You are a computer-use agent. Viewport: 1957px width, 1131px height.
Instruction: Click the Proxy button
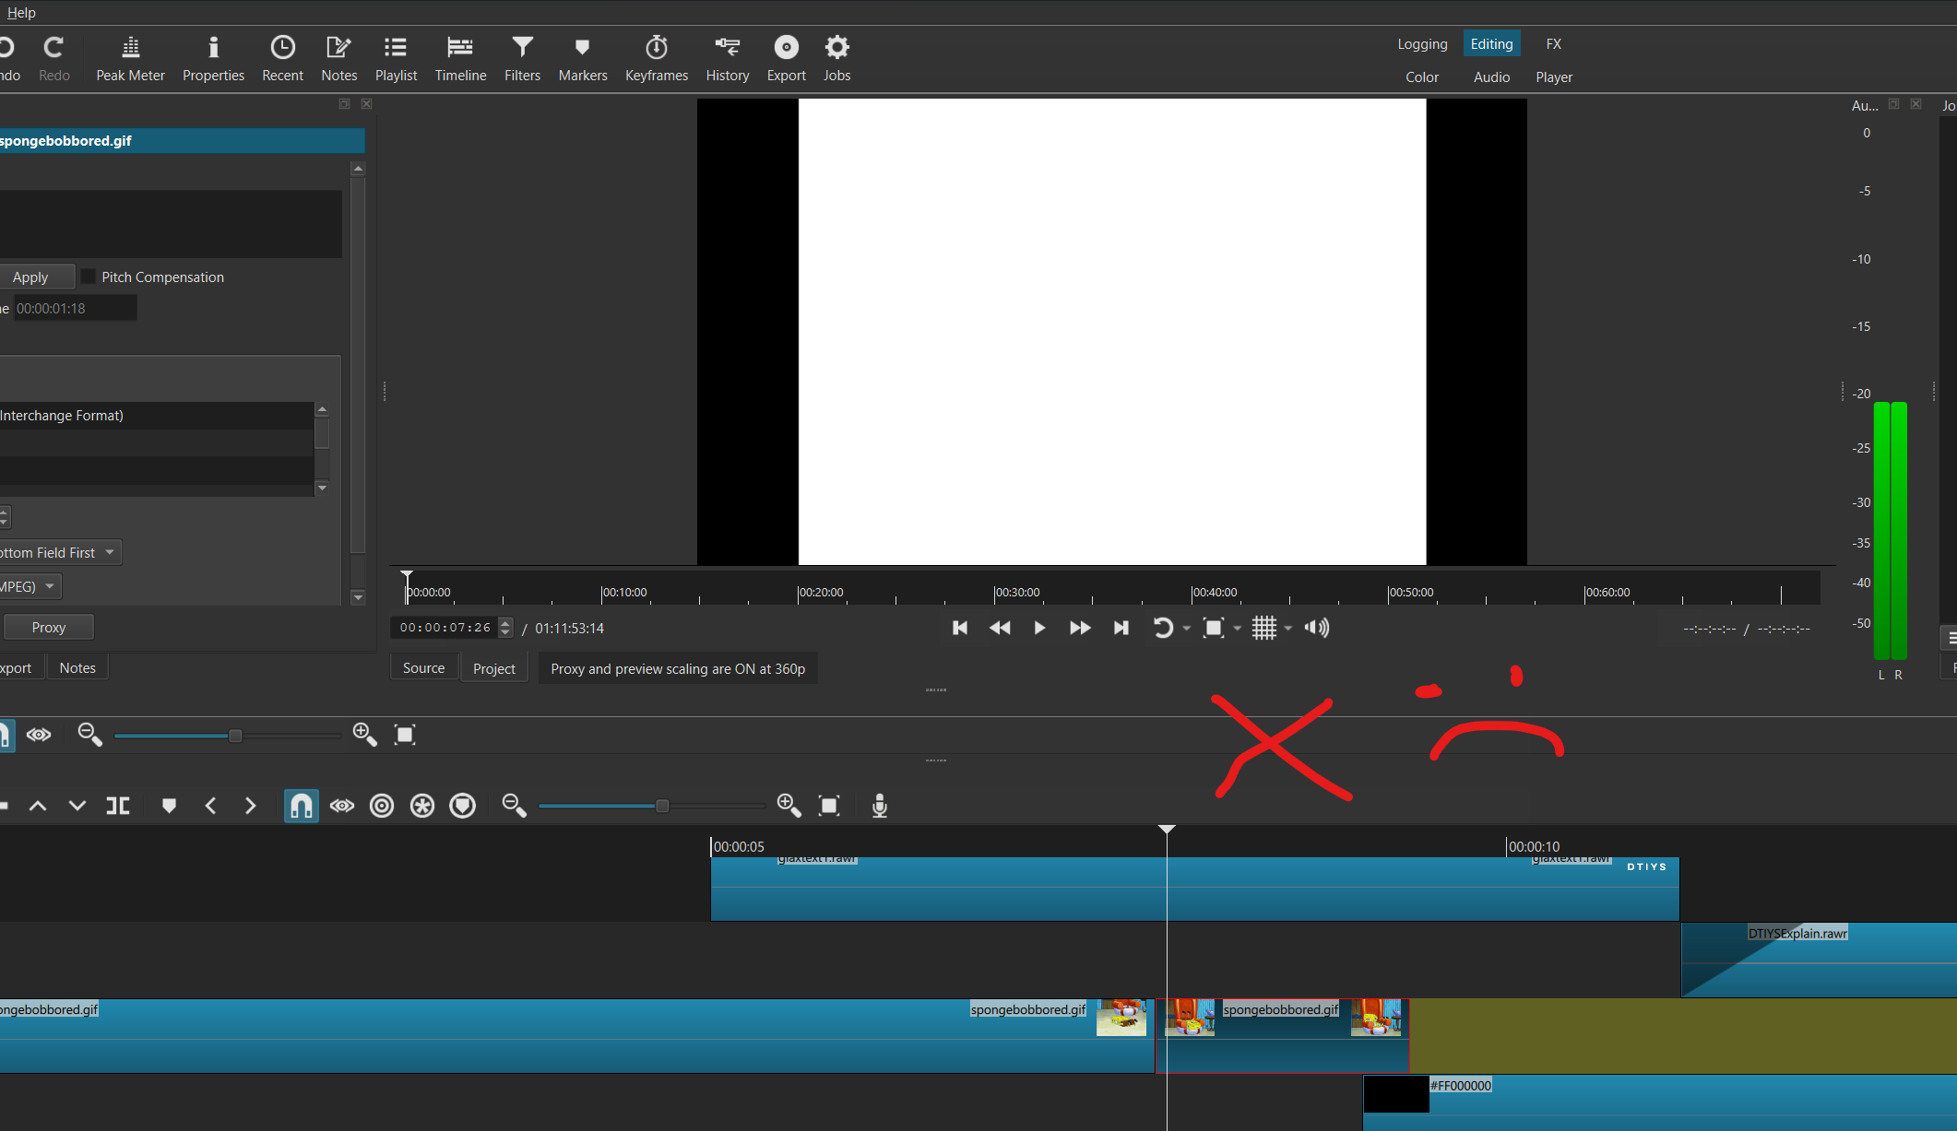tap(48, 626)
